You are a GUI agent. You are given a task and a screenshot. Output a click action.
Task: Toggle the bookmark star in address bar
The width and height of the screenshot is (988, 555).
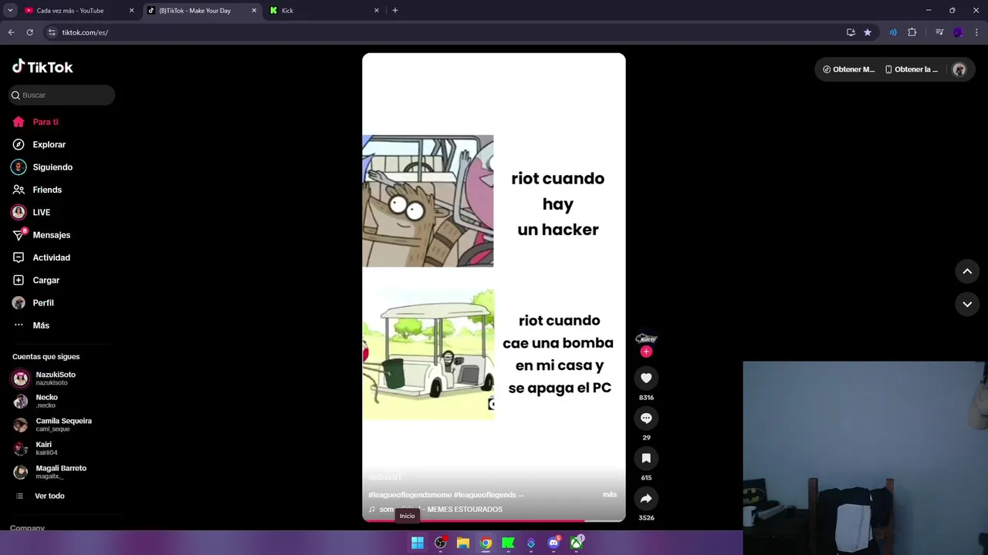point(868,32)
